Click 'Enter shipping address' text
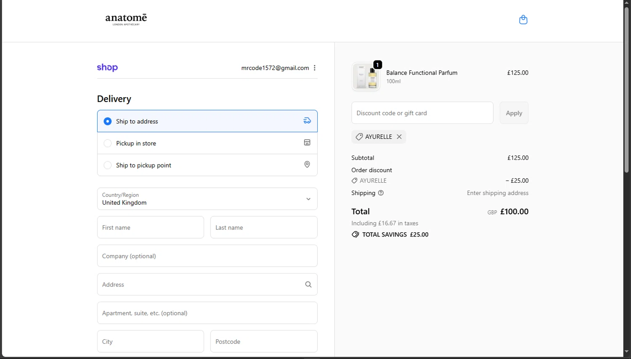Screen dimensions: 631x359 point(498,193)
